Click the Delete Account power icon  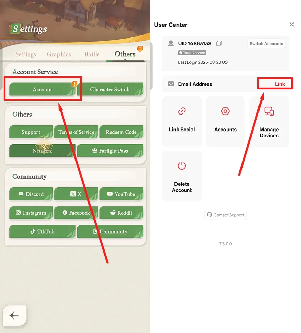pyautogui.click(x=182, y=166)
